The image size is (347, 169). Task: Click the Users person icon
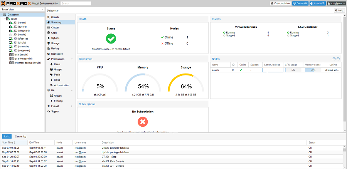52,64
